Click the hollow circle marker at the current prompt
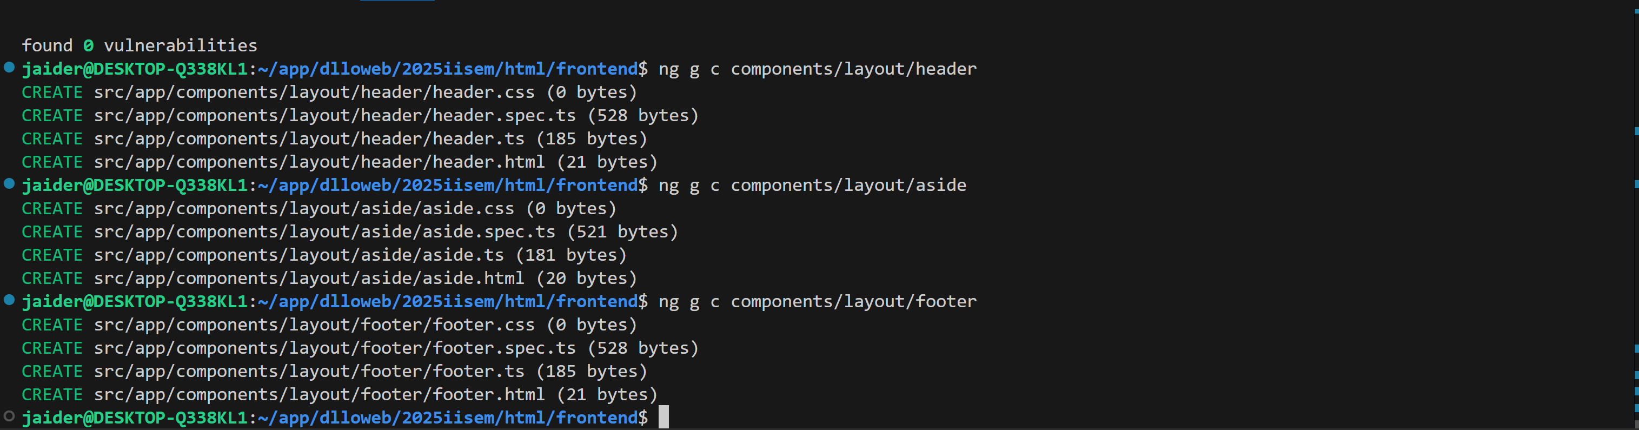Image resolution: width=1639 pixels, height=430 pixels. [9, 416]
